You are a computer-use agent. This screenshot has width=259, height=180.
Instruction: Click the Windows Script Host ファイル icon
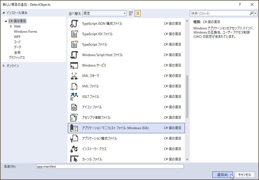tap(74, 55)
